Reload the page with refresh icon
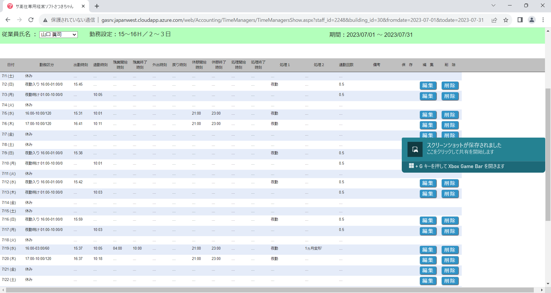This screenshot has height=293, width=551. click(x=31, y=20)
